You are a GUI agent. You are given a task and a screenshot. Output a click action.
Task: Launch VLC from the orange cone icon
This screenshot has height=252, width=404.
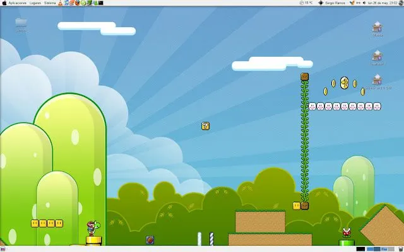point(61,3)
